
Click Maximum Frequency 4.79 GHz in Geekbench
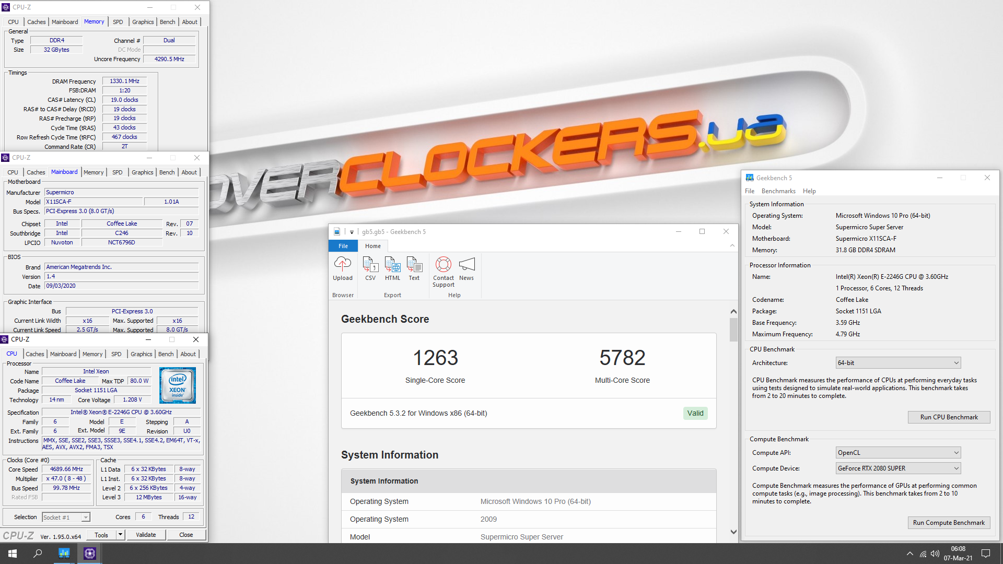(847, 334)
